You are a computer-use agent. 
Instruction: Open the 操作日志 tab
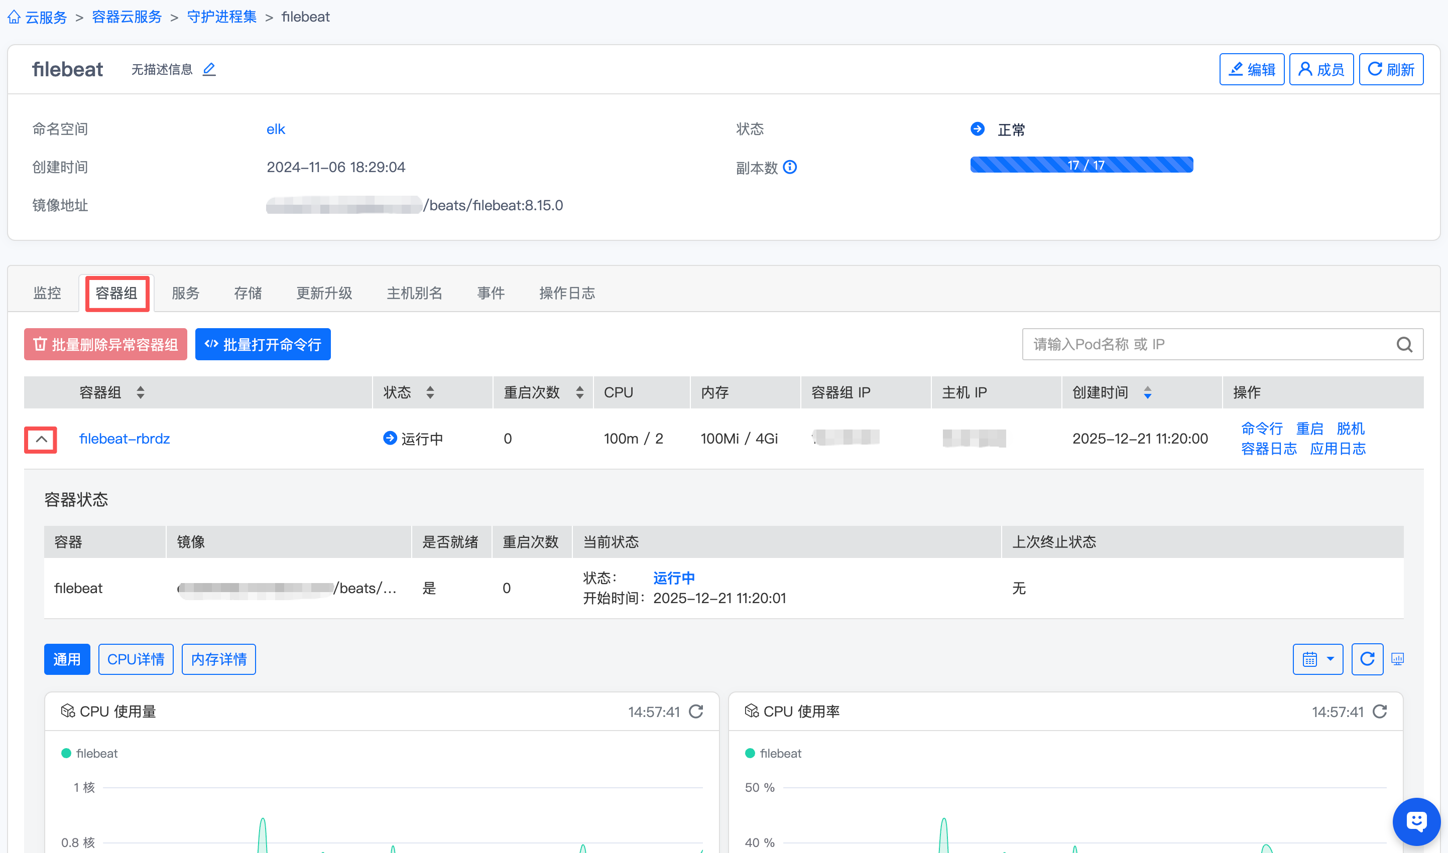[x=567, y=293]
